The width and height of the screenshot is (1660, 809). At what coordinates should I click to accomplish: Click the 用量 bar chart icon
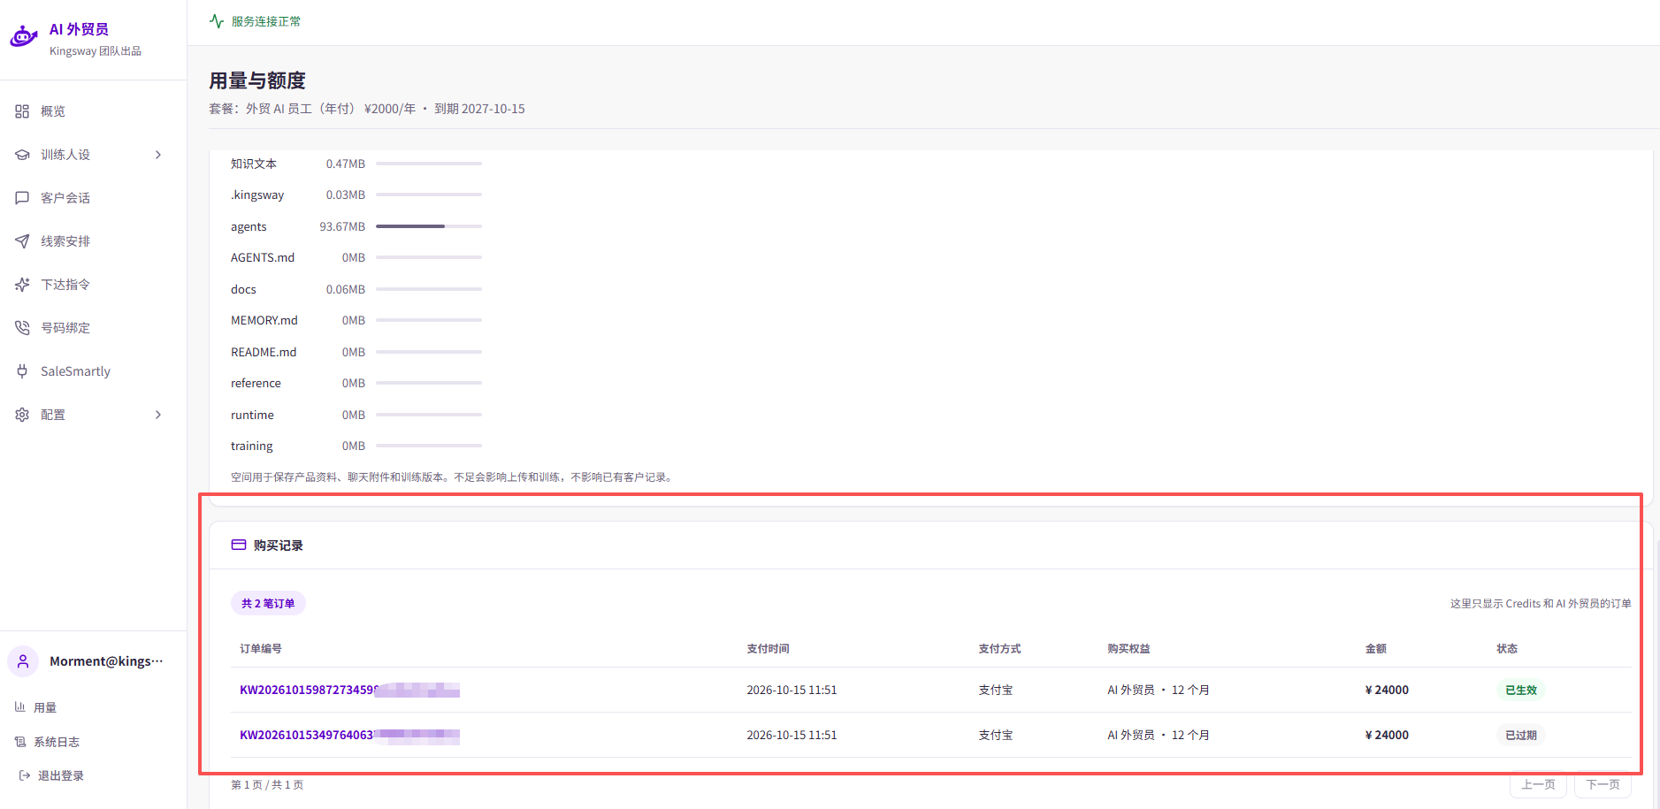pos(19,707)
